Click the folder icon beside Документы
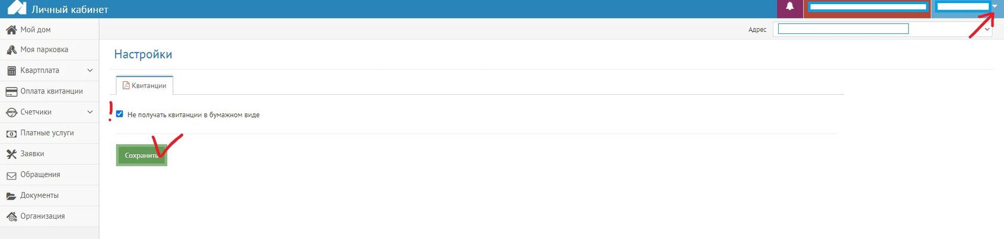 pos(11,195)
